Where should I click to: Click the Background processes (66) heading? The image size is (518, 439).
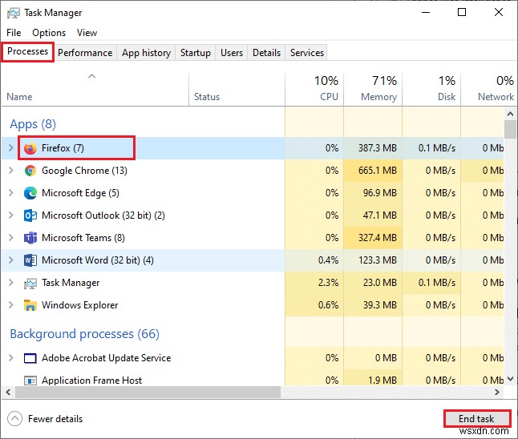[84, 334]
